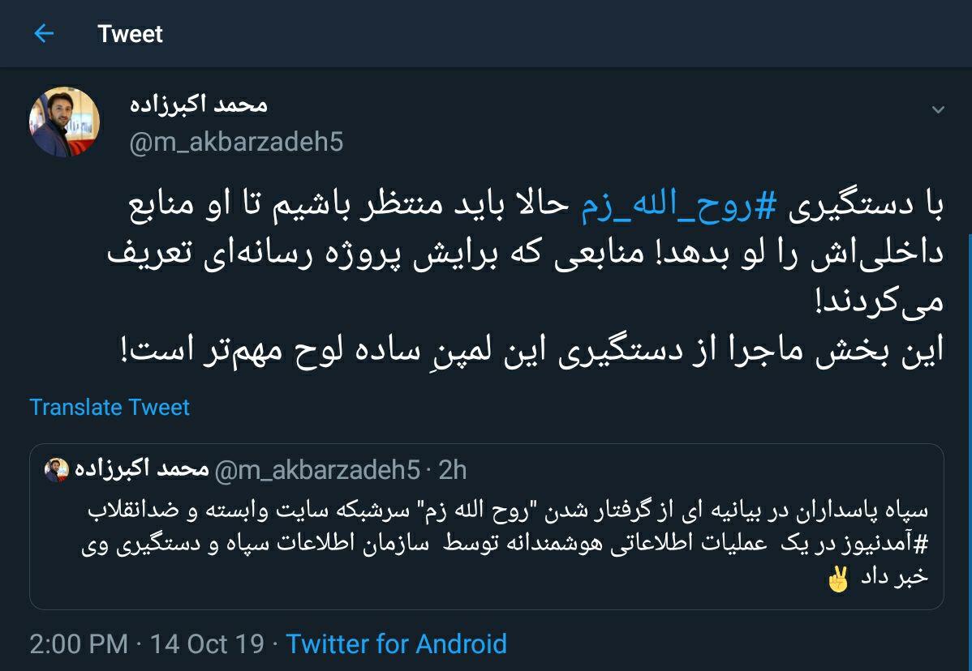This screenshot has height=671, width=972.
Task: Click the author name inside the quoted tweet
Action: coord(141,470)
